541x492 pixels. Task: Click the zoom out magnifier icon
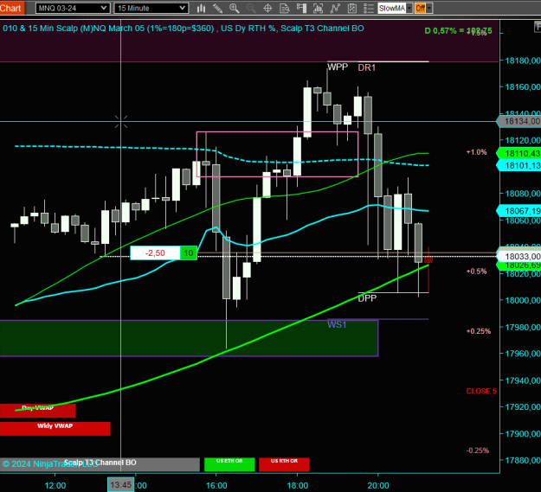(251, 9)
